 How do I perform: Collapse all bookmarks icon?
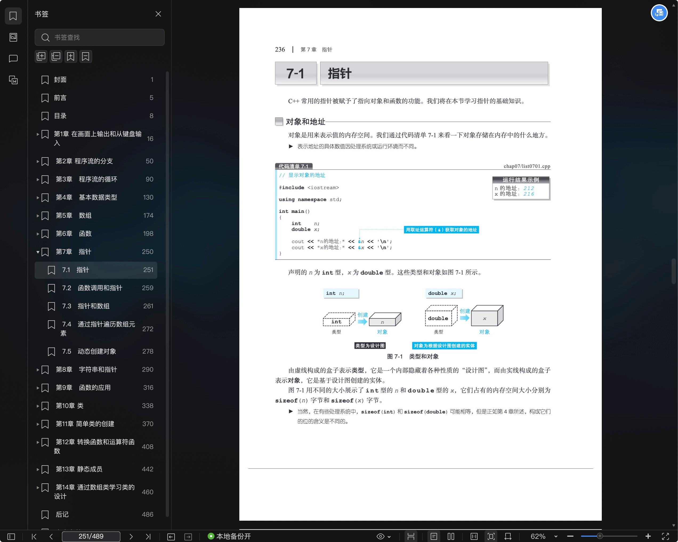[56, 56]
